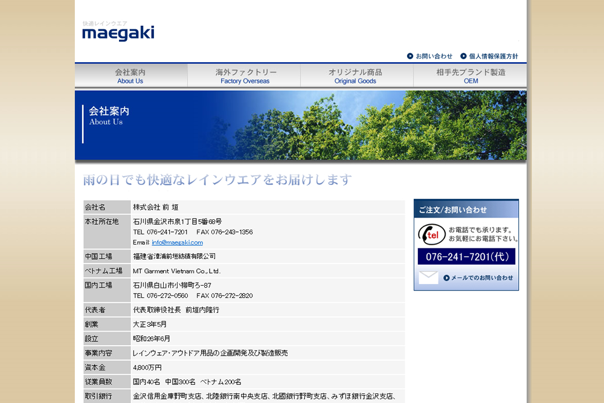Click the 福建省漳浦前垣紡織有限公司 text
Screen dimensions: 604x403
[174, 256]
